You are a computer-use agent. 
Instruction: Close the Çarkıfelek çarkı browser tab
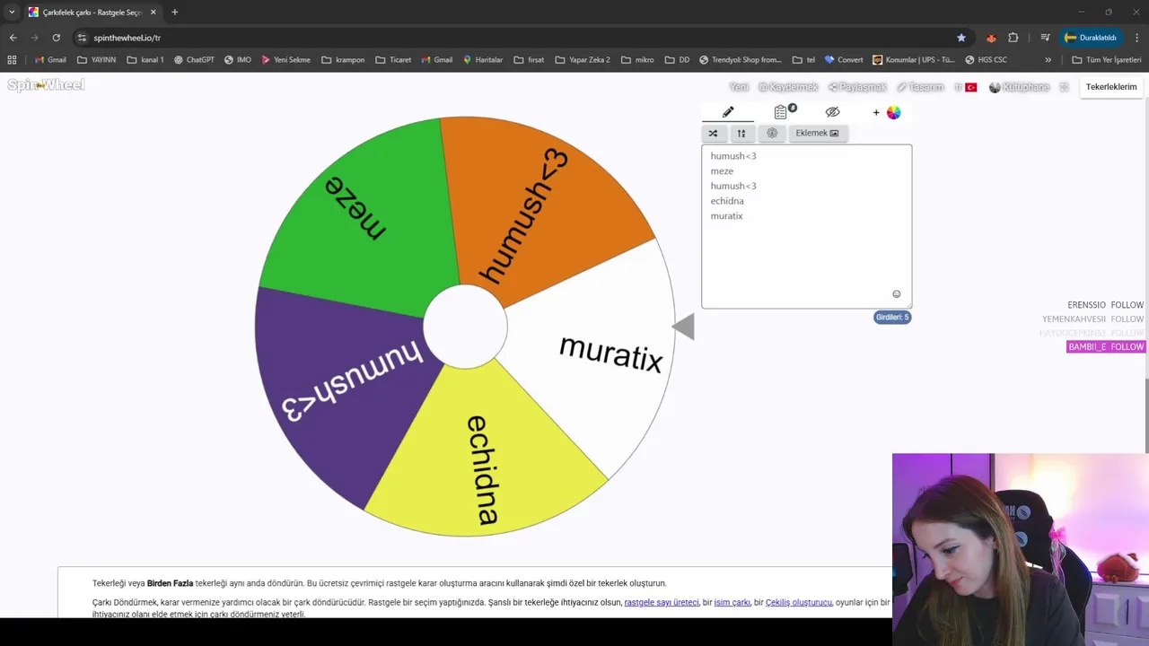(x=153, y=13)
